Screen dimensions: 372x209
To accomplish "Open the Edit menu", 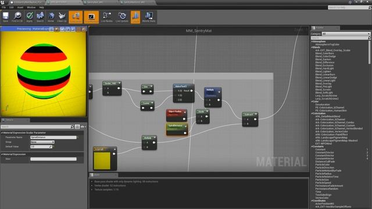I will point(12,8).
